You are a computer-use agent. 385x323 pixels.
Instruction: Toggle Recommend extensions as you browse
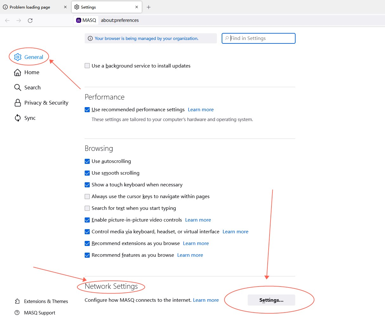(87, 243)
